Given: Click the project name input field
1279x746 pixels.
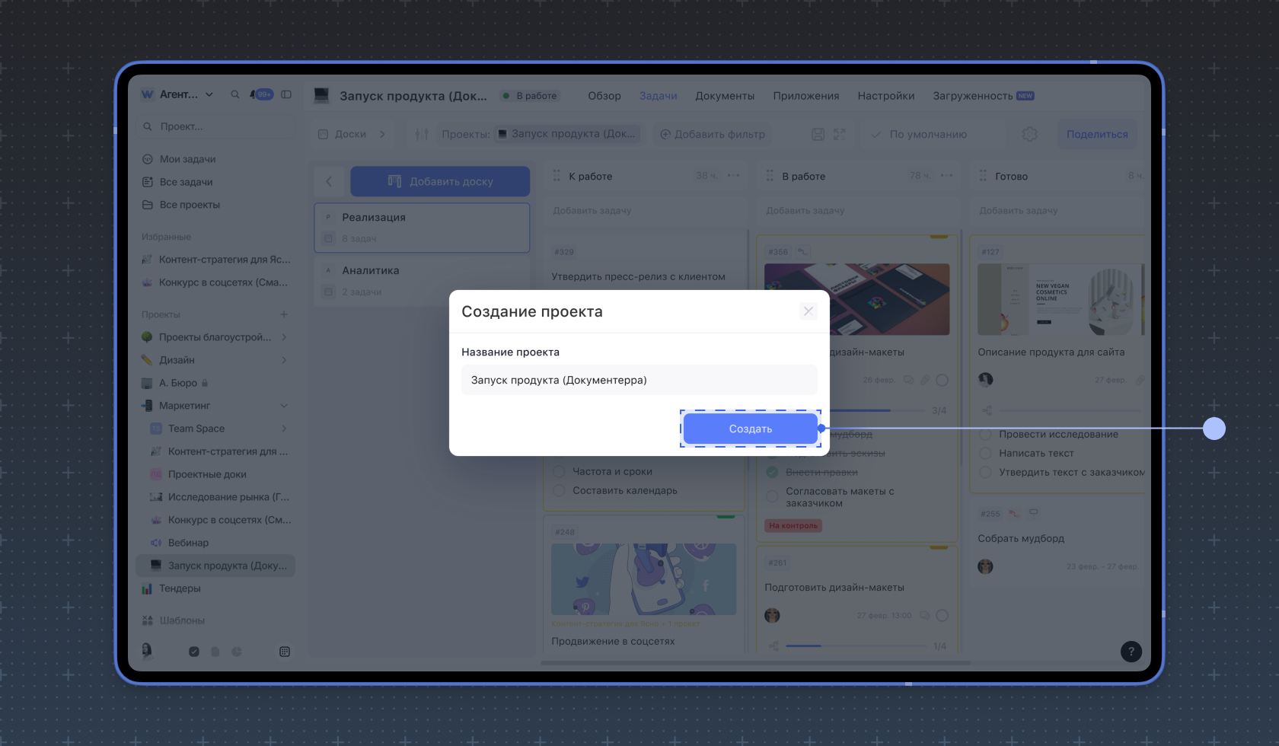Looking at the screenshot, I should [x=639, y=380].
